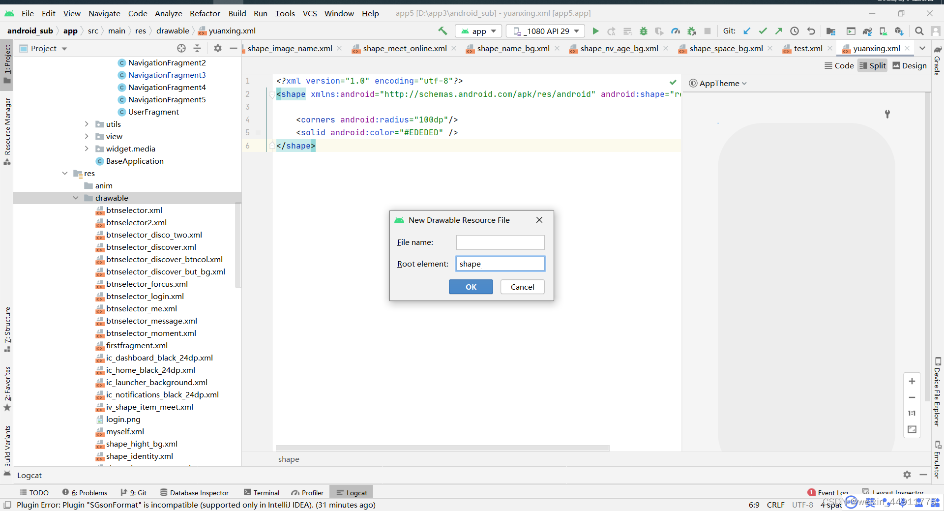
Task: Click the Stop square icon
Action: pos(708,31)
